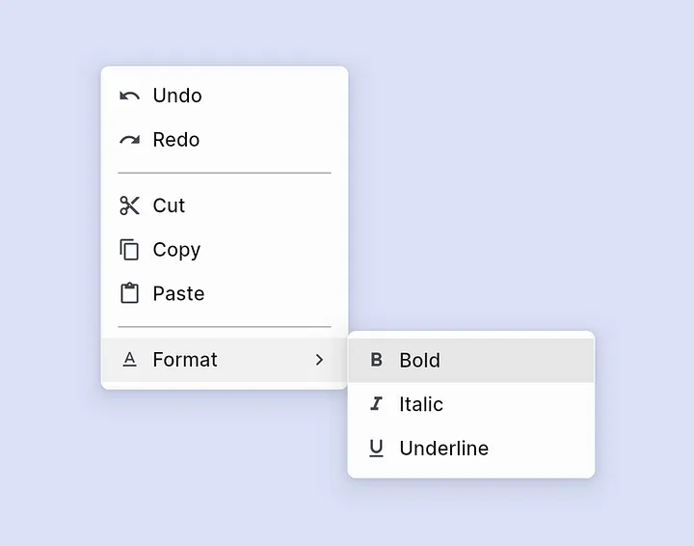Click the bold B icon
Image resolution: width=694 pixels, height=546 pixels.
pos(376,360)
